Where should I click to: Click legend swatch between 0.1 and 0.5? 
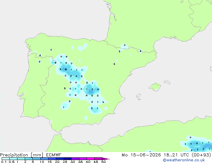(6, 159)
